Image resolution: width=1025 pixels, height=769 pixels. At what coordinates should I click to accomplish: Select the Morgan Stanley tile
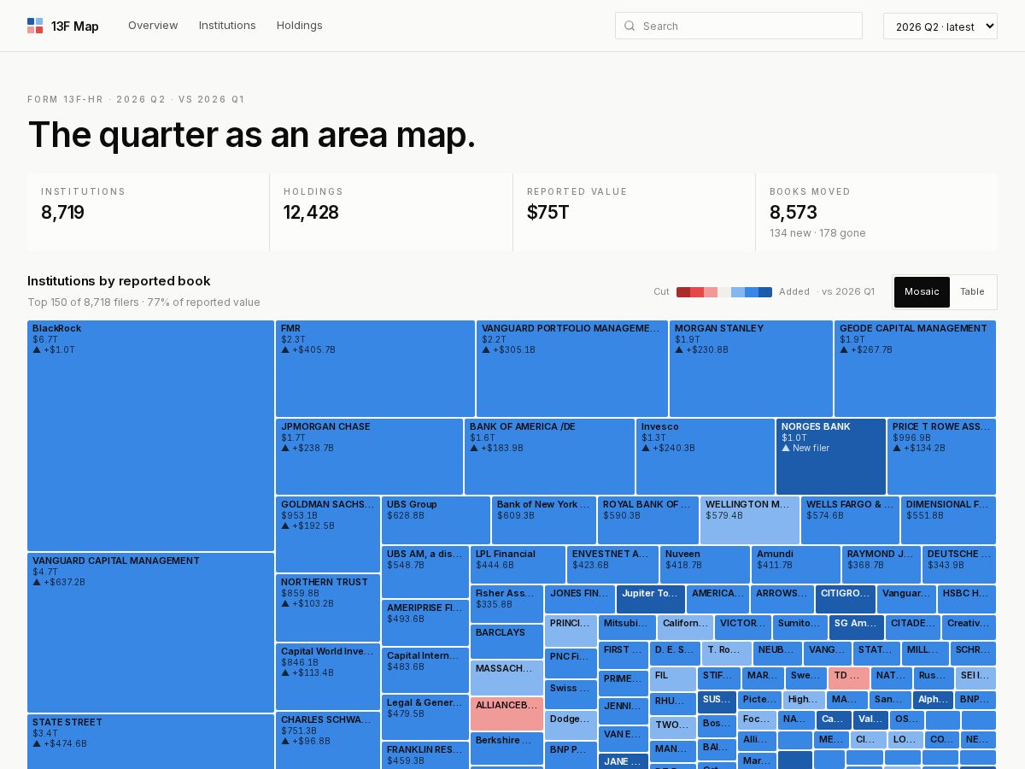(x=751, y=368)
